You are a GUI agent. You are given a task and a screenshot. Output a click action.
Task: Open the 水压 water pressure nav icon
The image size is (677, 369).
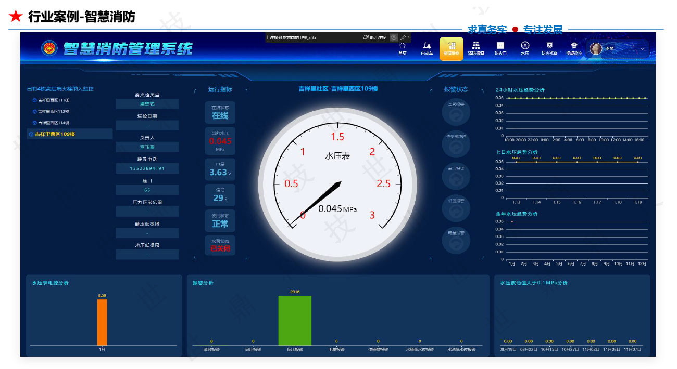[525, 48]
